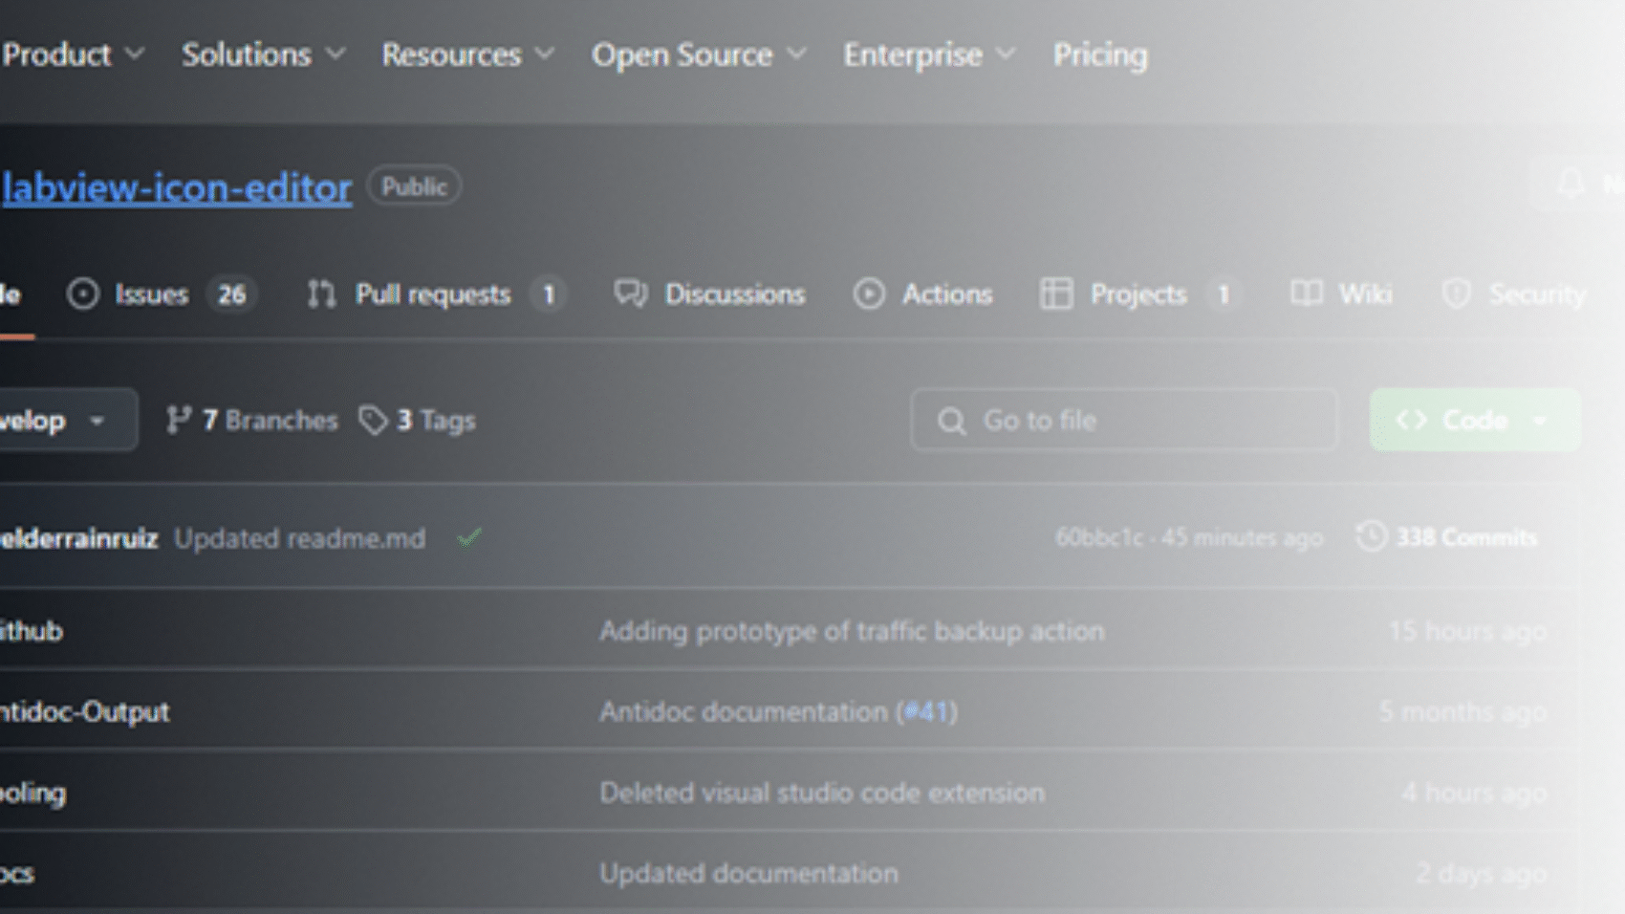Screen dimensions: 1625x914
Task: Click the Security shield icon
Action: click(1456, 294)
